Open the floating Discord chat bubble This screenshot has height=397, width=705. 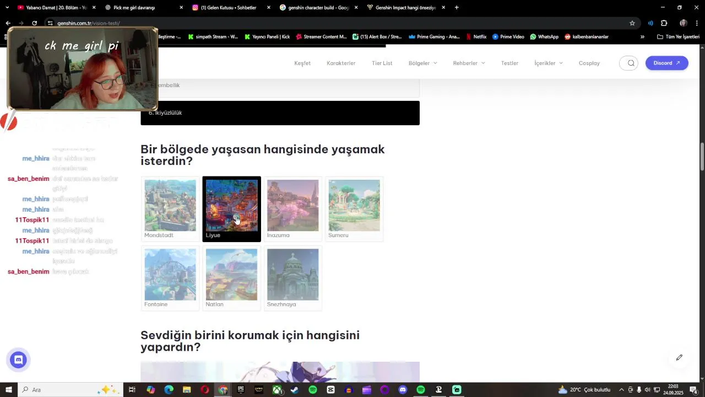tap(18, 360)
